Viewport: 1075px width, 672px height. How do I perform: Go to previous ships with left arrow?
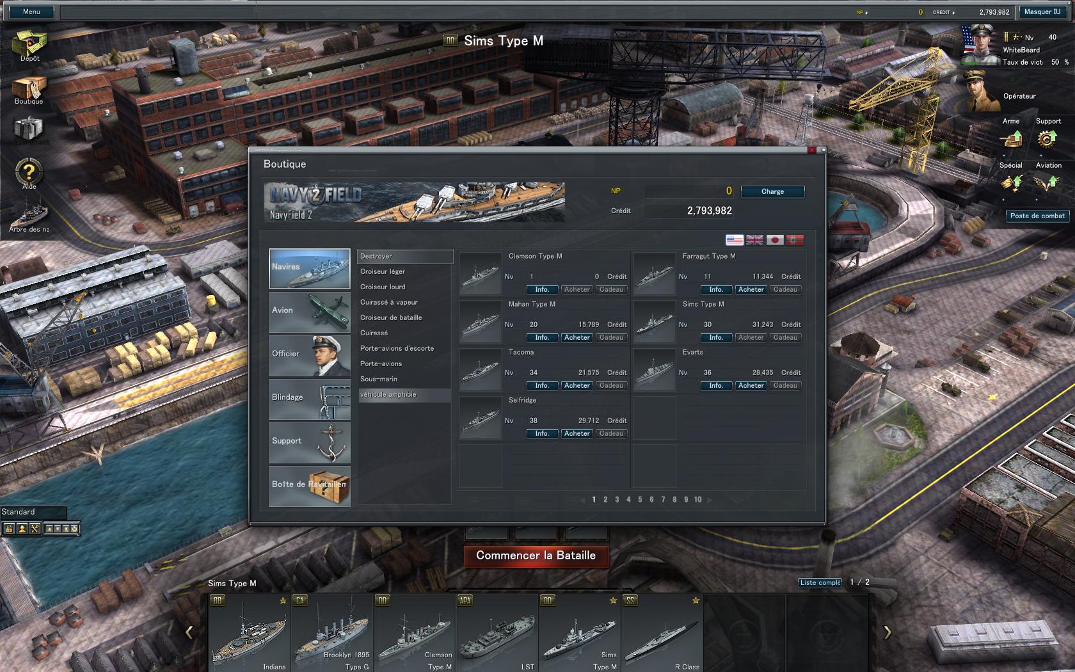coord(189,632)
